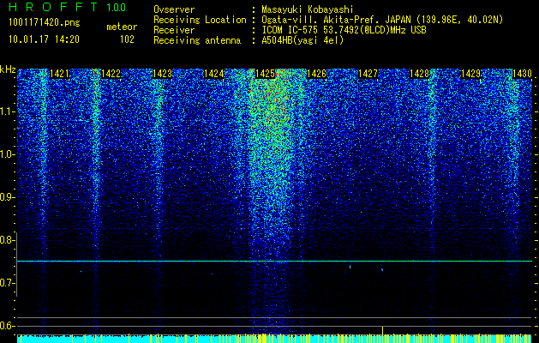Click the Receiving antenna field label

[x=197, y=40]
